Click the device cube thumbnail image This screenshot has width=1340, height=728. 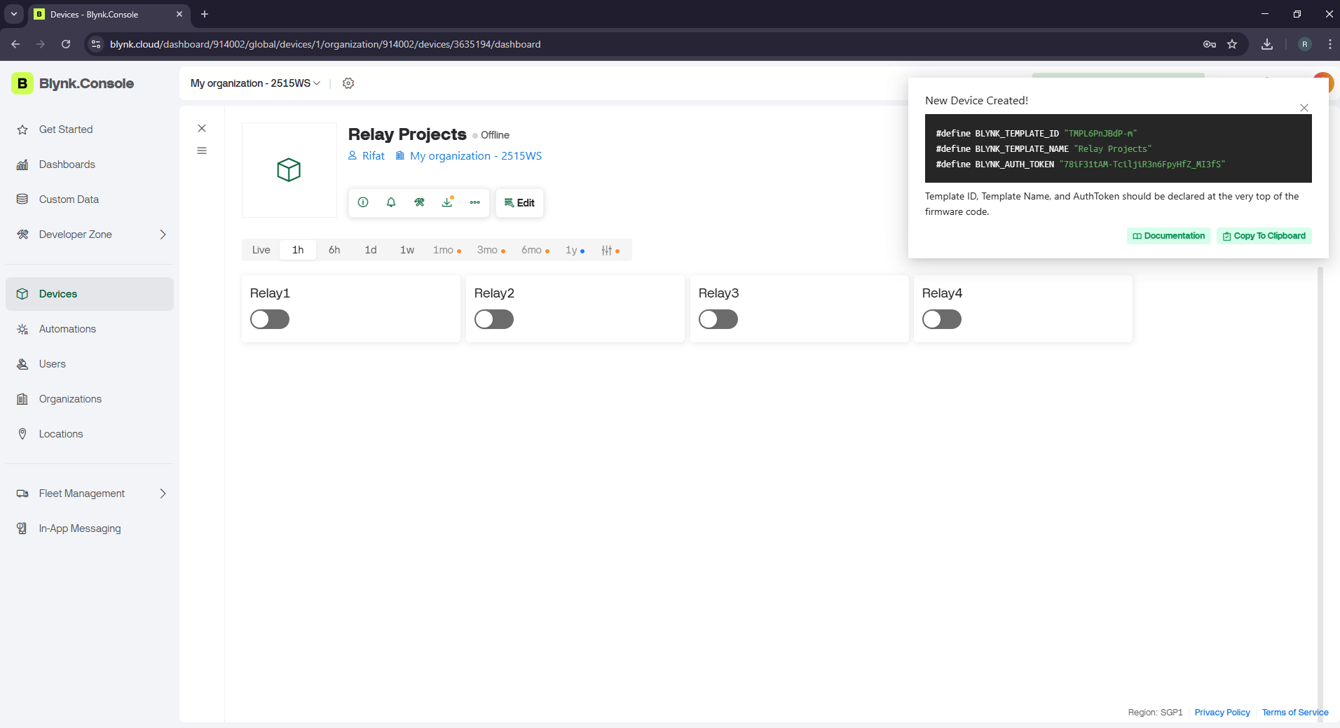tap(289, 170)
